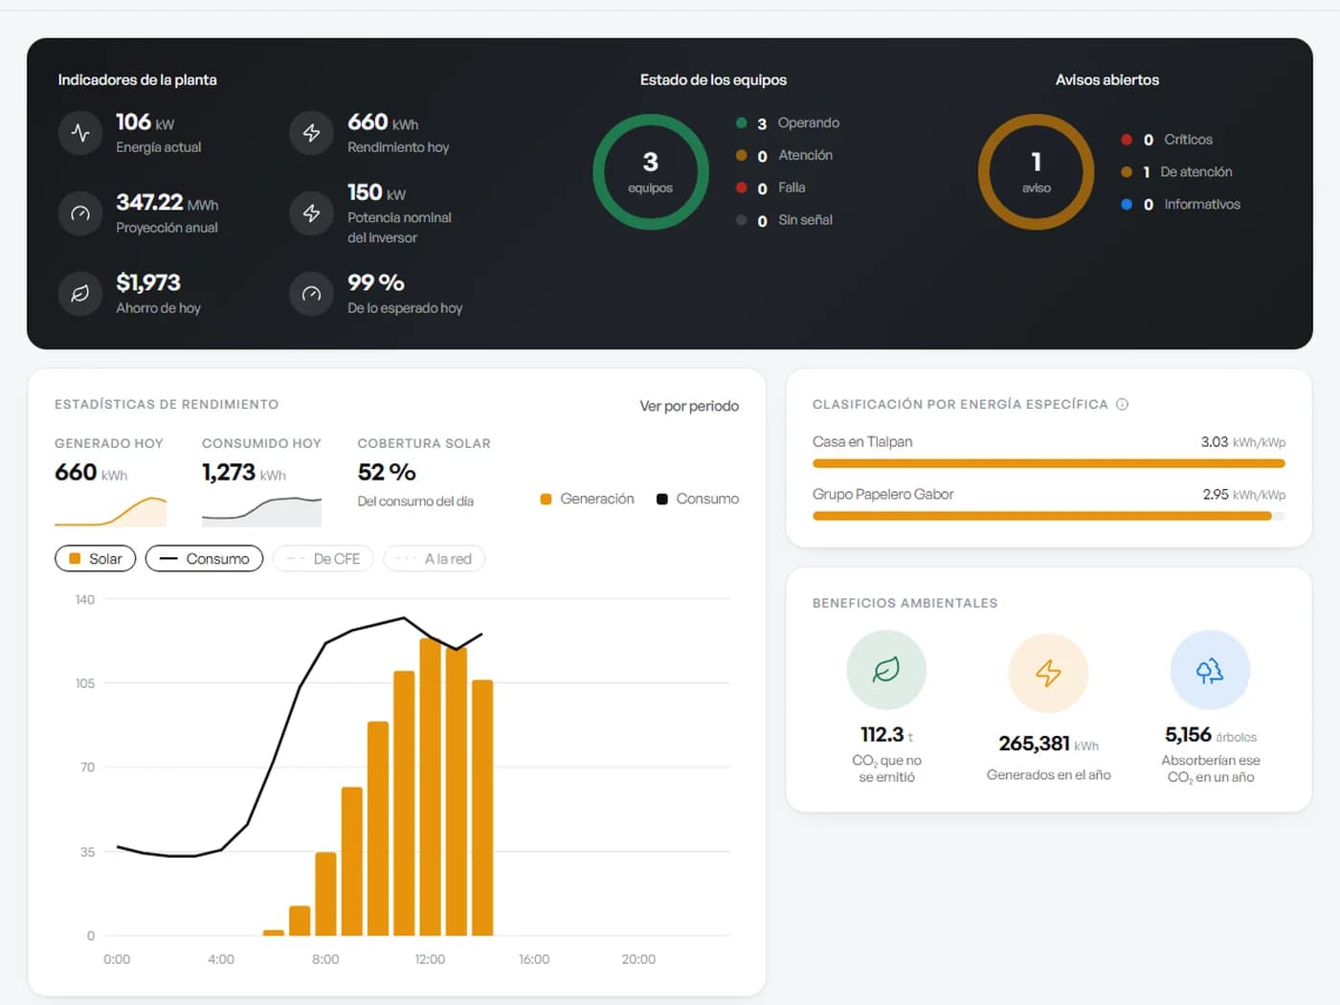Image resolution: width=1340 pixels, height=1005 pixels.
Task: Click the green leaf CO2 benefit icon
Action: tap(886, 670)
